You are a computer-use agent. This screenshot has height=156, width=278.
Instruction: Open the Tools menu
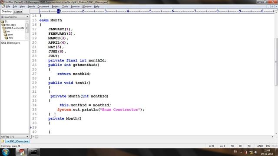pos(65,6)
